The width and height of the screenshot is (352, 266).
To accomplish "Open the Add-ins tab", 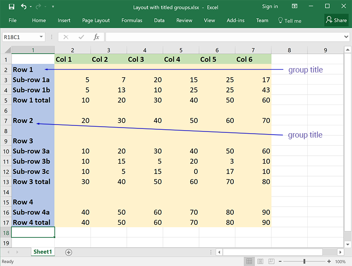I will tap(236, 20).
